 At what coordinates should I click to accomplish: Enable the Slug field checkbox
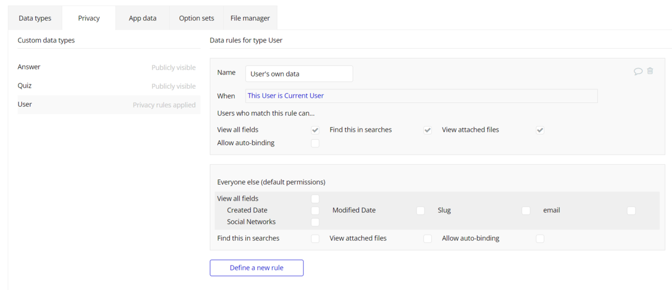pos(526,211)
